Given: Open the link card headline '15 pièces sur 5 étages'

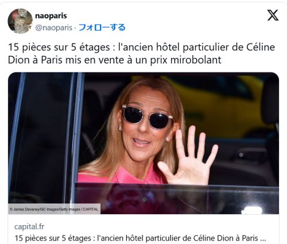Looking at the screenshot, I should [140, 238].
